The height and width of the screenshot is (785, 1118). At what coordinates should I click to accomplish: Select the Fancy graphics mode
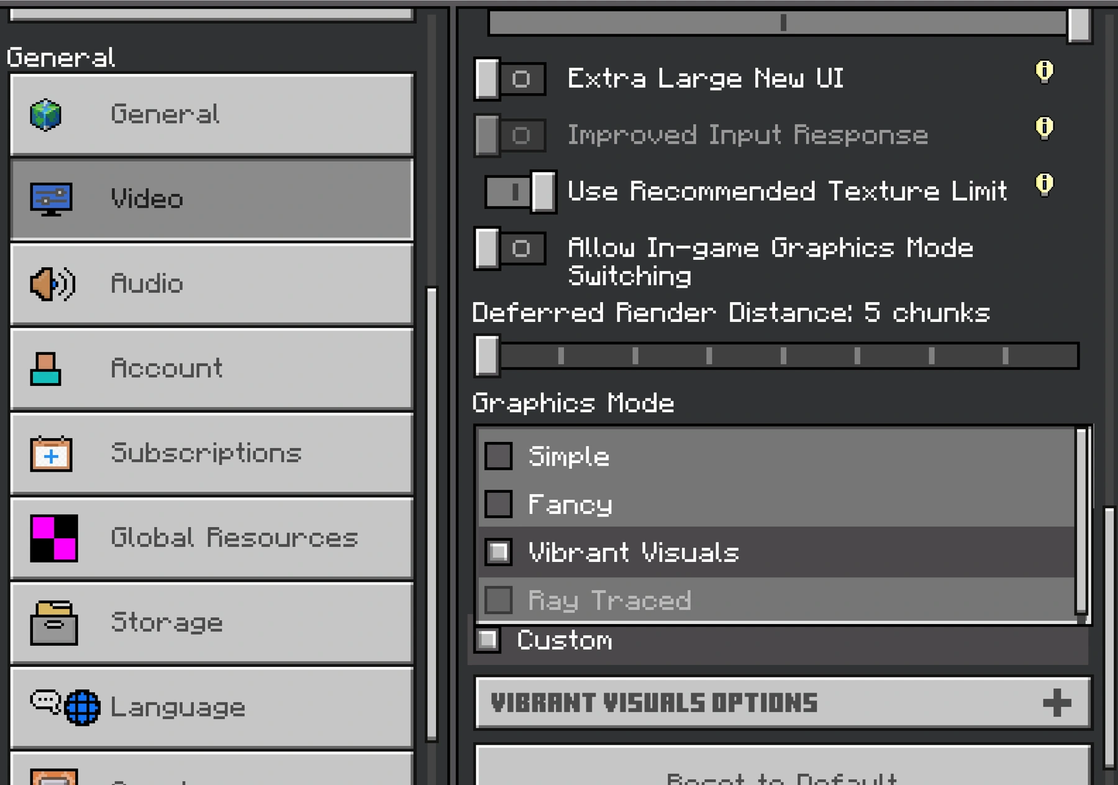[776, 504]
